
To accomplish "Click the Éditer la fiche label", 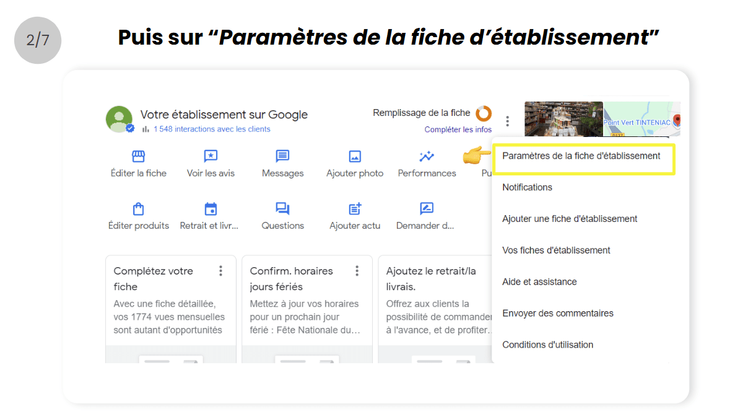I will pyautogui.click(x=139, y=174).
